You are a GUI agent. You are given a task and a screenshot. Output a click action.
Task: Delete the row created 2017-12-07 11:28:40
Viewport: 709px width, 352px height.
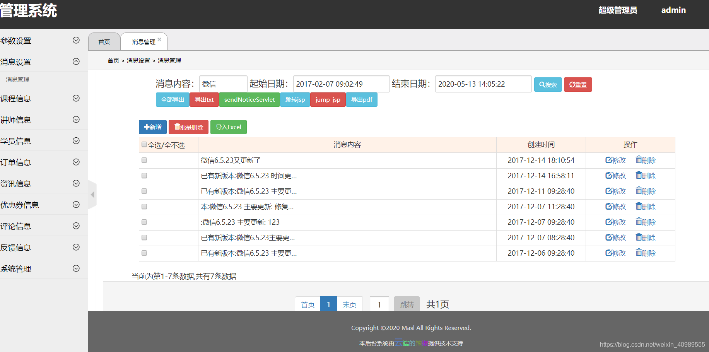click(646, 207)
